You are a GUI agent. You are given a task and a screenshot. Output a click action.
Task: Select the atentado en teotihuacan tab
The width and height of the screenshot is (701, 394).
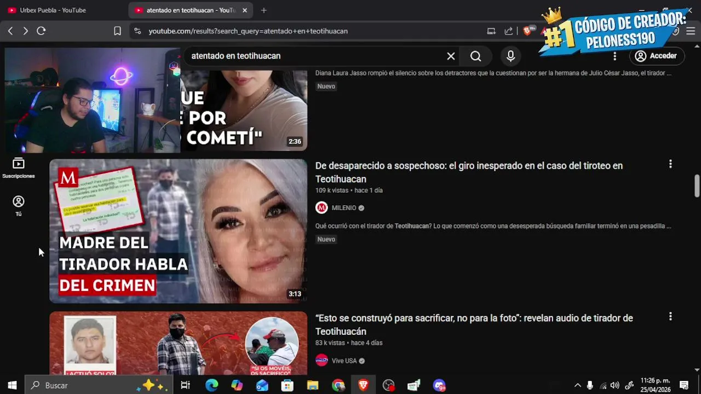tap(191, 10)
